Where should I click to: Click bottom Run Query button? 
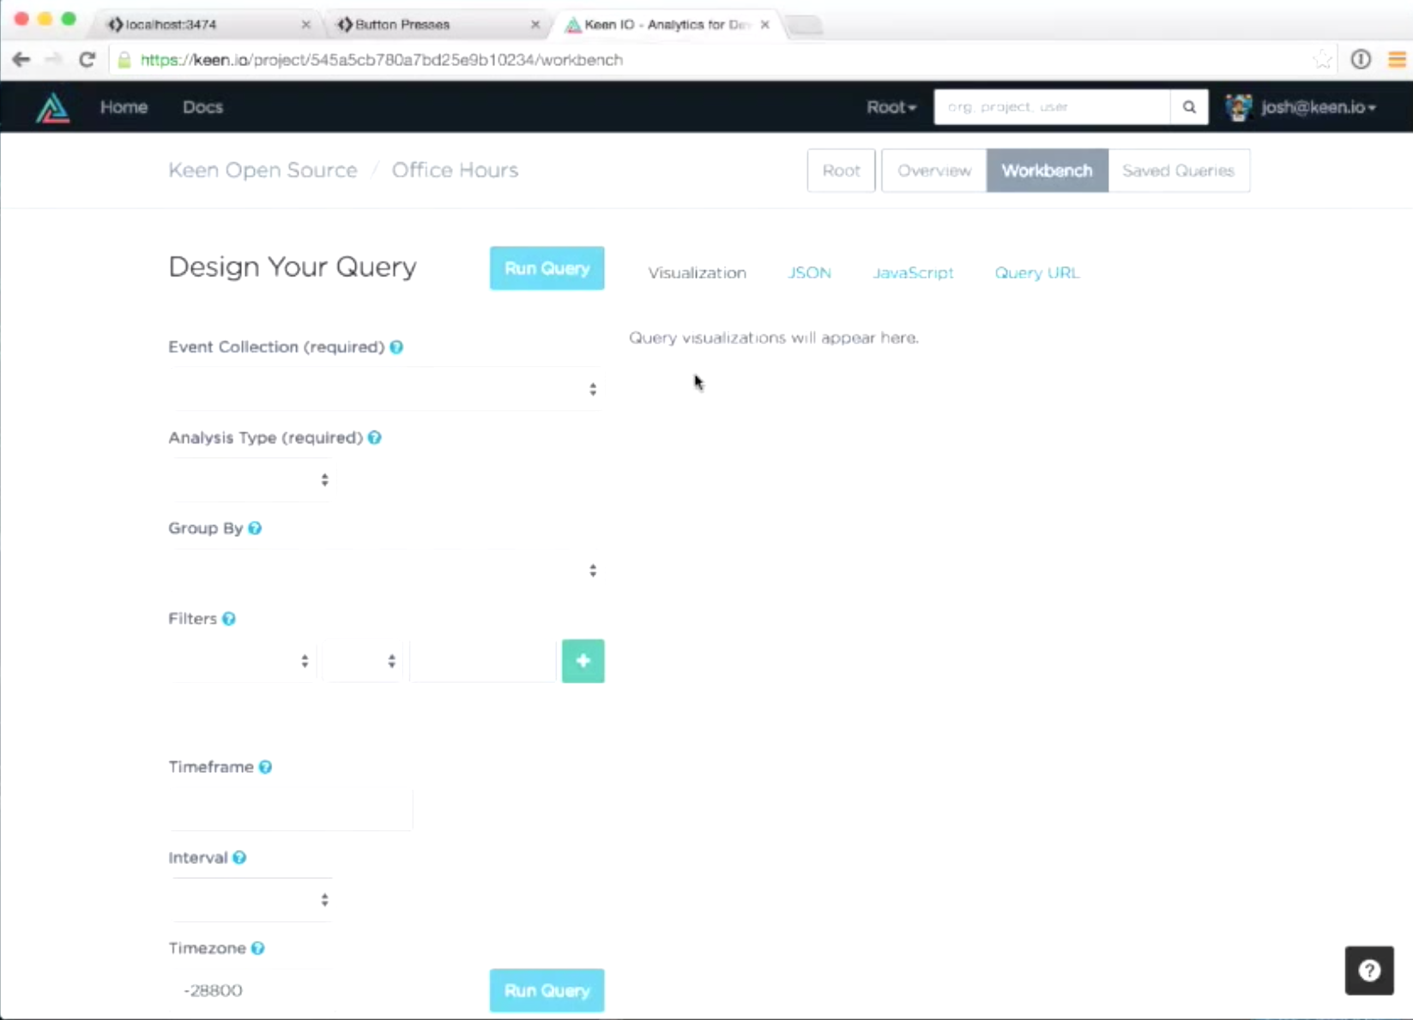546,991
